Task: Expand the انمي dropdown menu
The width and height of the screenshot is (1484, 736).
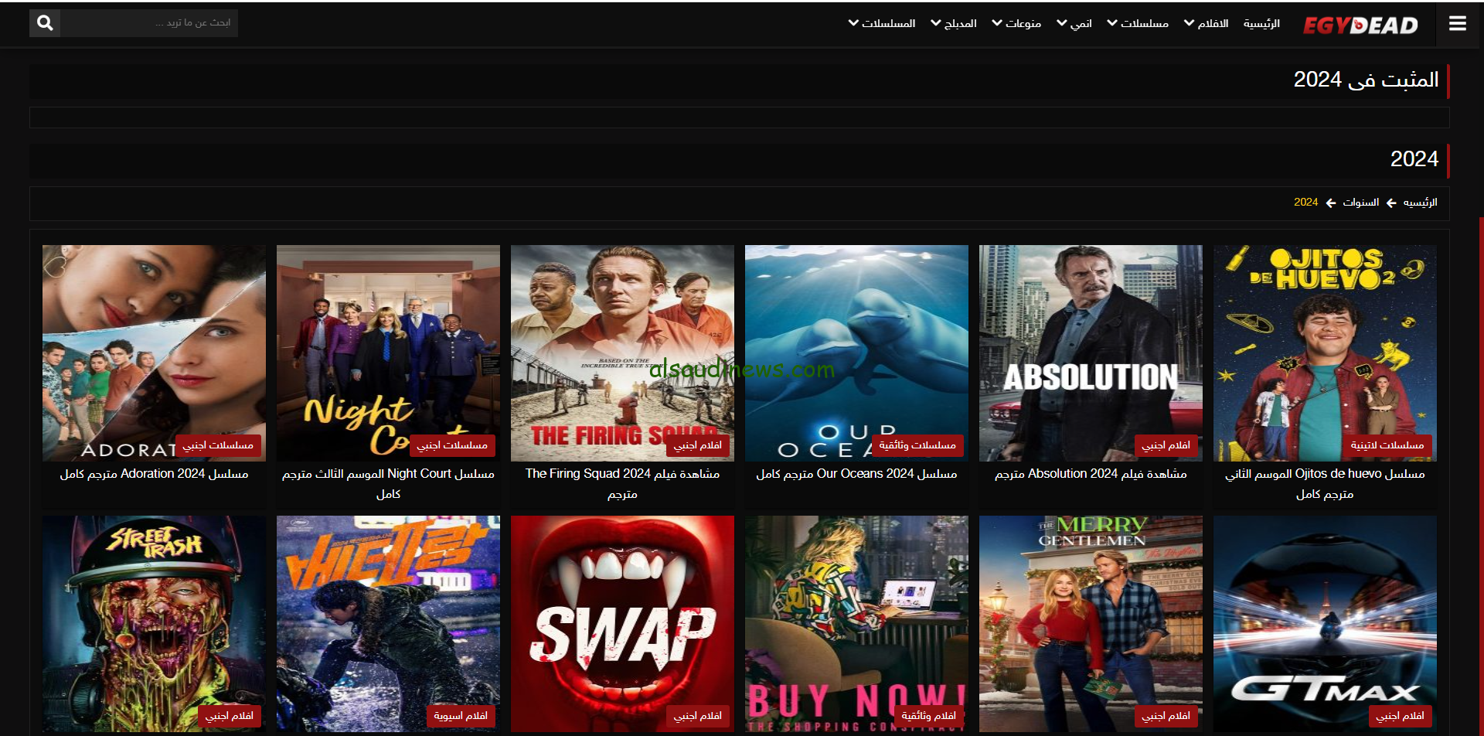Action: [1074, 24]
